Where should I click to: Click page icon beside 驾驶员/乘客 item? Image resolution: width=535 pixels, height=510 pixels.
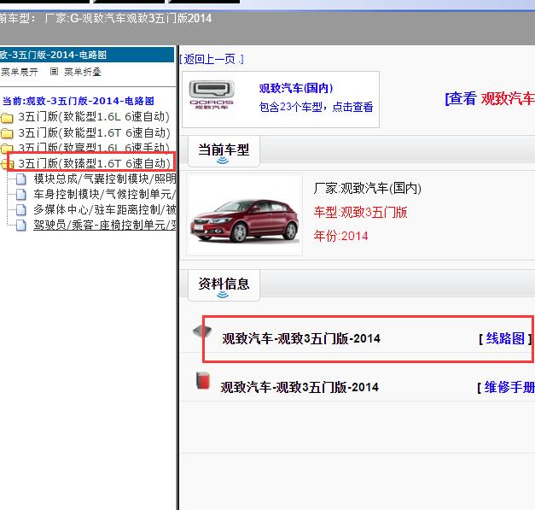[x=20, y=226]
